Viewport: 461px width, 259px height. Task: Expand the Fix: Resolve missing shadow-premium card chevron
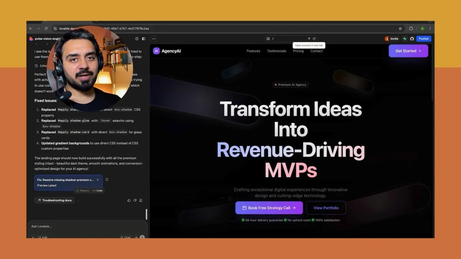[98, 180]
